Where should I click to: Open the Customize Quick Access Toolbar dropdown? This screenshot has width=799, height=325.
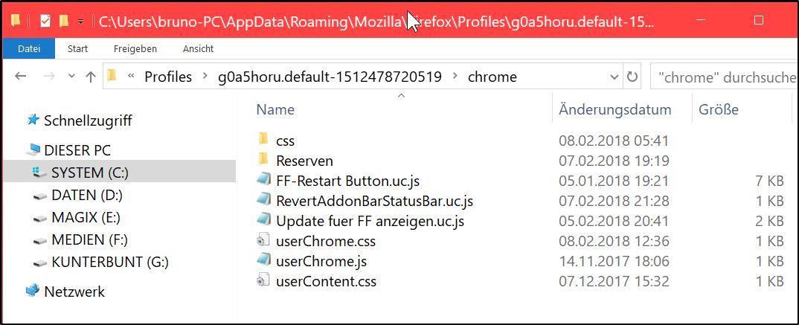tap(80, 22)
